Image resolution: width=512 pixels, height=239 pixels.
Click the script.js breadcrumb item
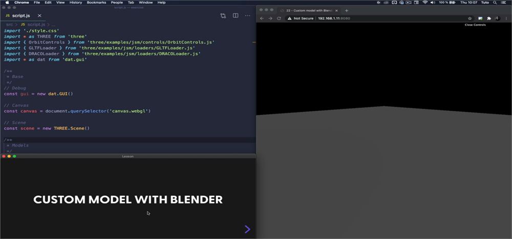pyautogui.click(x=33, y=25)
